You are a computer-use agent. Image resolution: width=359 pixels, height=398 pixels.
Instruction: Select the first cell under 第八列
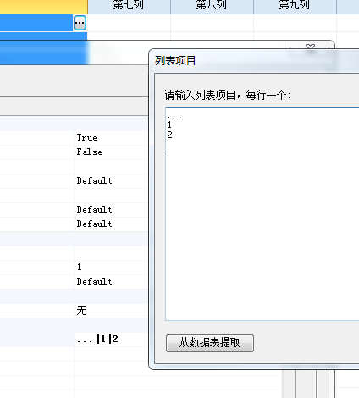tap(212, 23)
